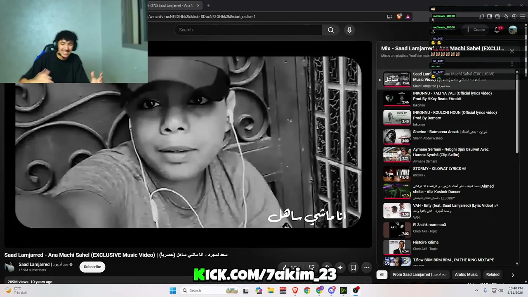Dislike the video with thumbs-down icon
528x297 pixels.
[312, 267]
